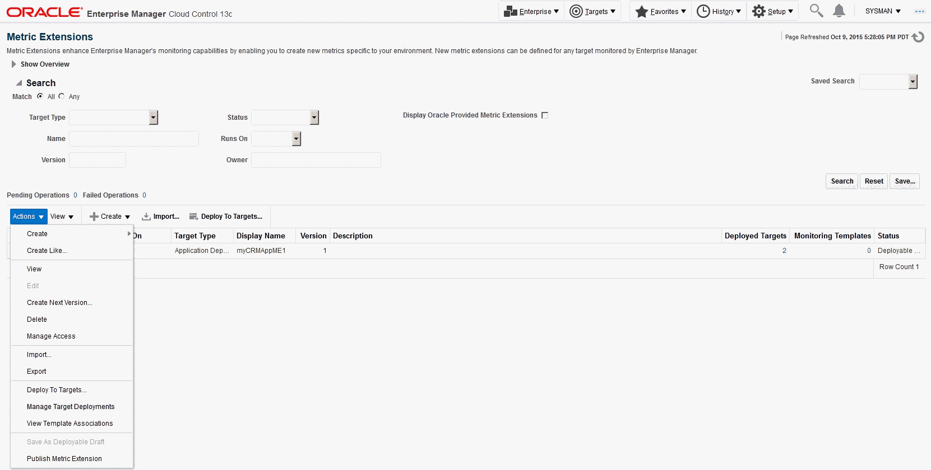Open the View dropdown in toolbar
Viewport: 931px width, 470px height.
62,217
